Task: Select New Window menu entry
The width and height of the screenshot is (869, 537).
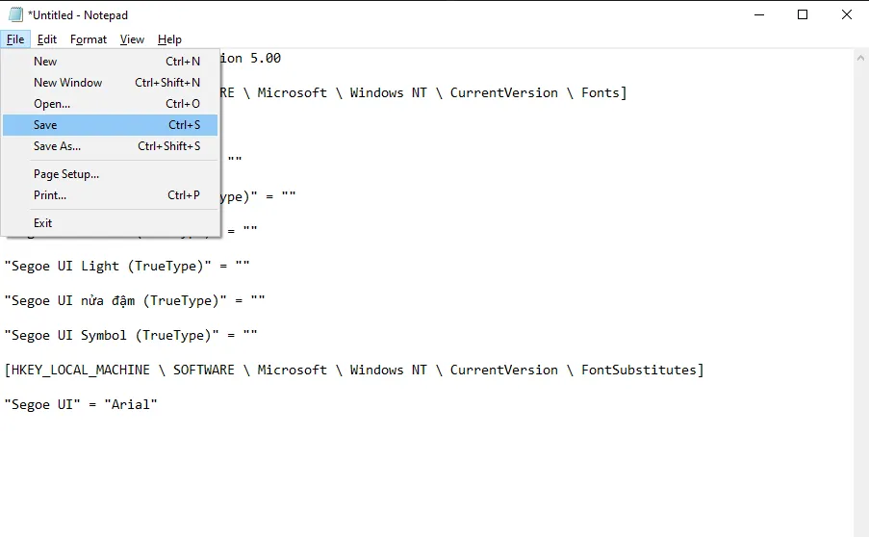Action: (x=67, y=83)
